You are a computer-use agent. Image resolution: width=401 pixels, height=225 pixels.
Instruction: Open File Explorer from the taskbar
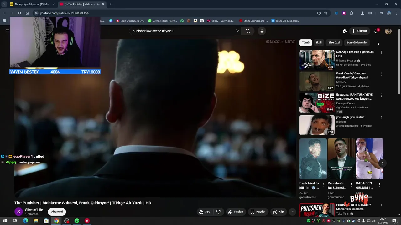pyautogui.click(x=36, y=221)
